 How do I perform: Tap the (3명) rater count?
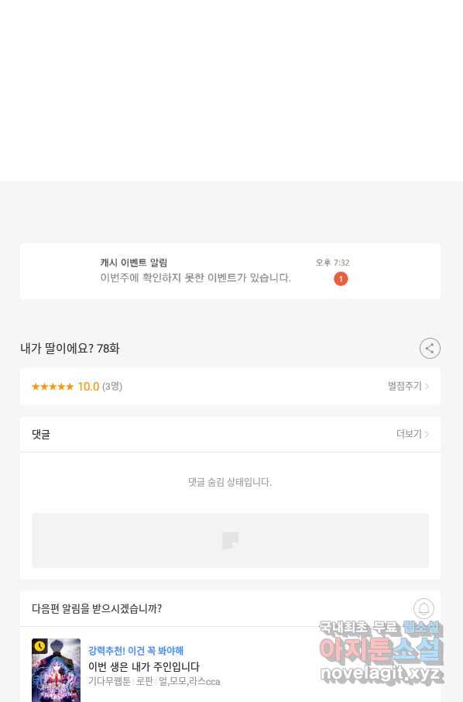pyautogui.click(x=112, y=387)
